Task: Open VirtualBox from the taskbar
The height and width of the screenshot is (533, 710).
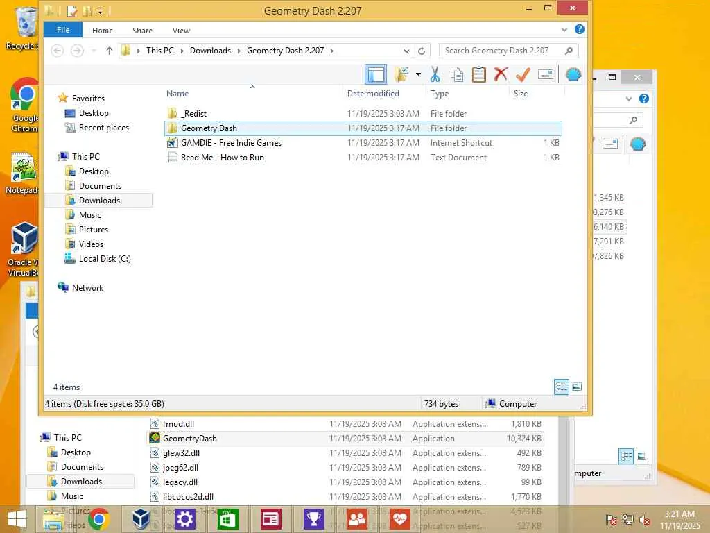Action: click(x=141, y=519)
